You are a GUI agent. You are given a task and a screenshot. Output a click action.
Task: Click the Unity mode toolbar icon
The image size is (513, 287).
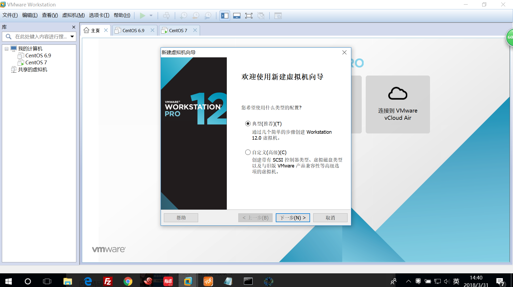coord(261,16)
